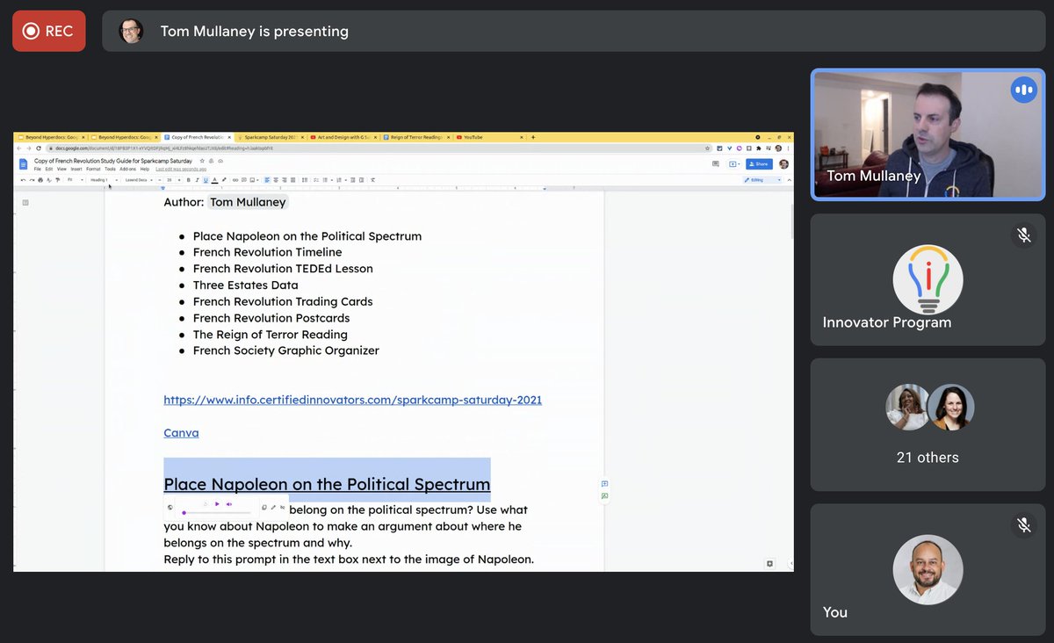Open the zoom level dropdown
The height and width of the screenshot is (643, 1054).
pos(76,180)
